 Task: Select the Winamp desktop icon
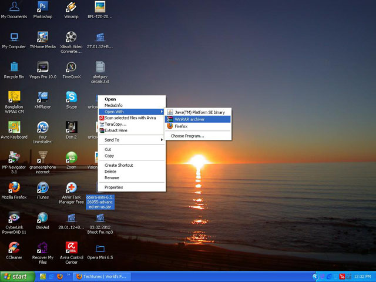click(x=71, y=8)
